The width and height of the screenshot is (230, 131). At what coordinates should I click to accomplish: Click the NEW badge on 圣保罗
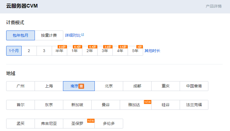point(91,121)
